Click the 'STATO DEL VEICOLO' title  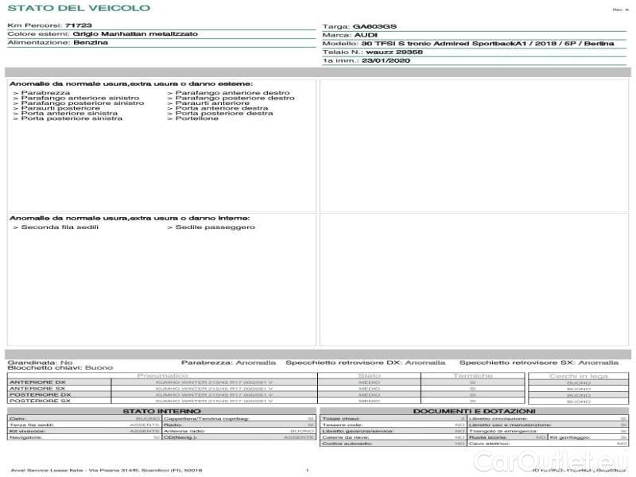coord(79,8)
